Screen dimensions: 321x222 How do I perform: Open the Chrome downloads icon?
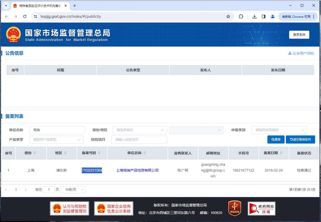[255, 17]
